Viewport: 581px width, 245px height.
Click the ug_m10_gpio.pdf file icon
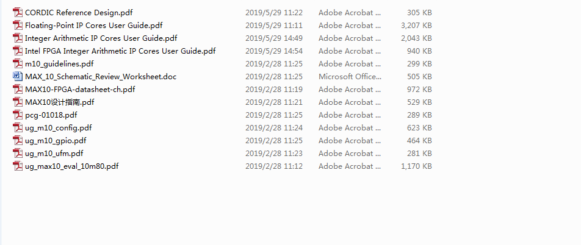coord(18,141)
